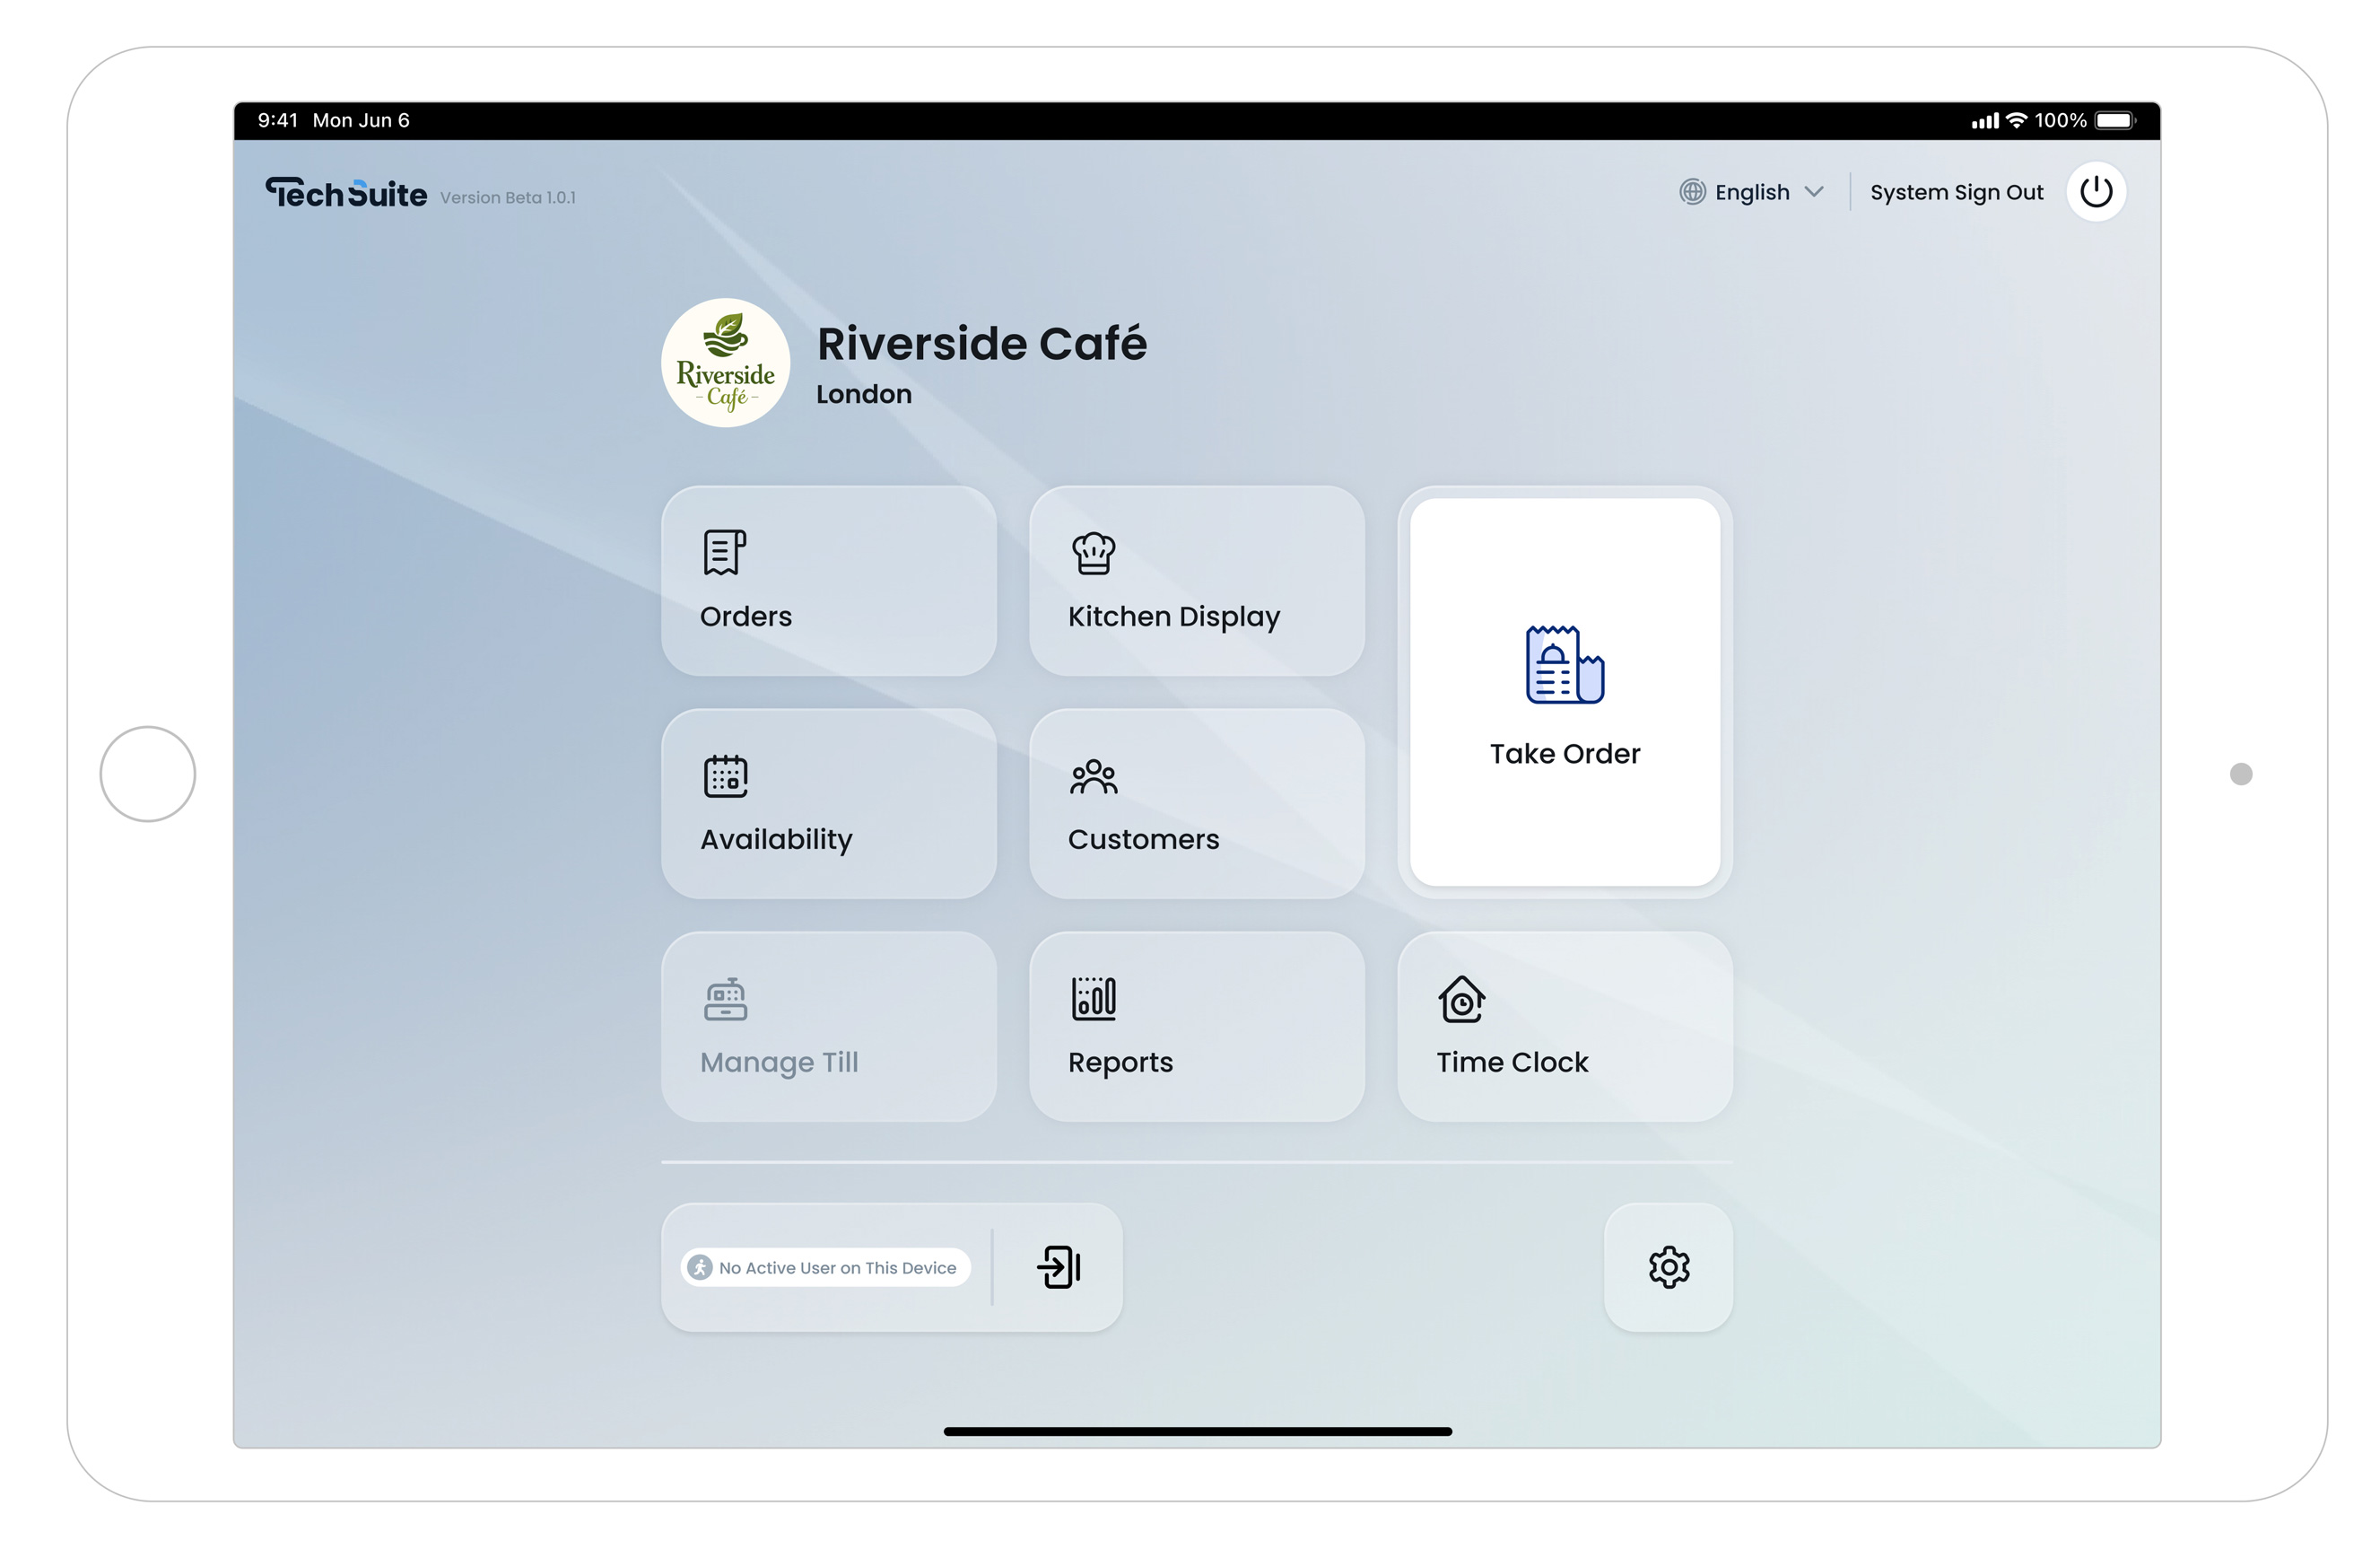Open the settings gear
2380x1549 pixels.
point(1668,1267)
